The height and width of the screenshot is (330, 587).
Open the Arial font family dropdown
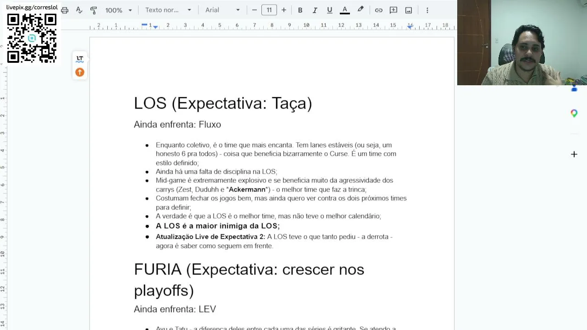point(222,10)
